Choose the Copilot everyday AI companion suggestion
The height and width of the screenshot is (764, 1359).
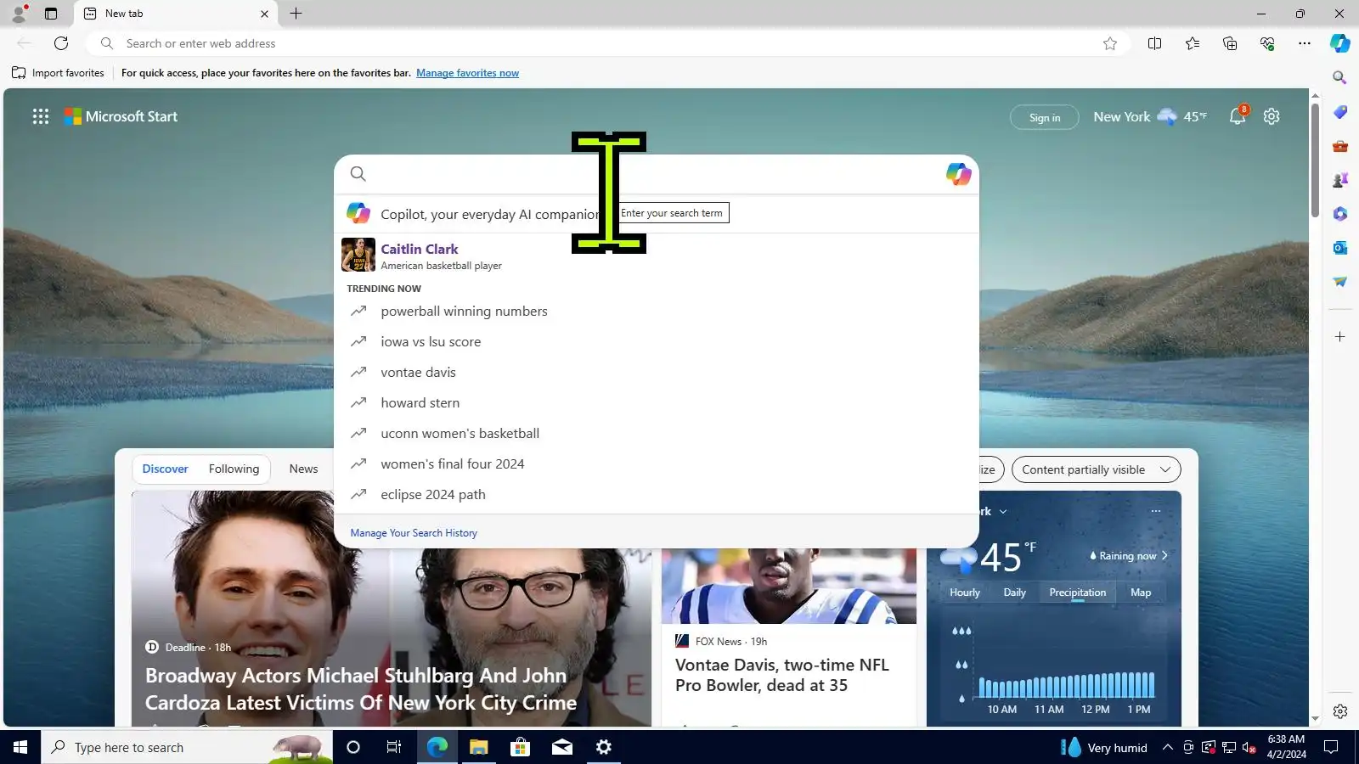pyautogui.click(x=657, y=214)
